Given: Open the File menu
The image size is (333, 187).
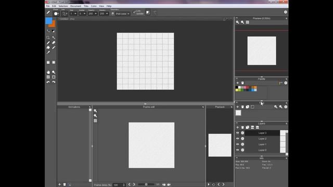Looking at the screenshot, I should [48, 6].
